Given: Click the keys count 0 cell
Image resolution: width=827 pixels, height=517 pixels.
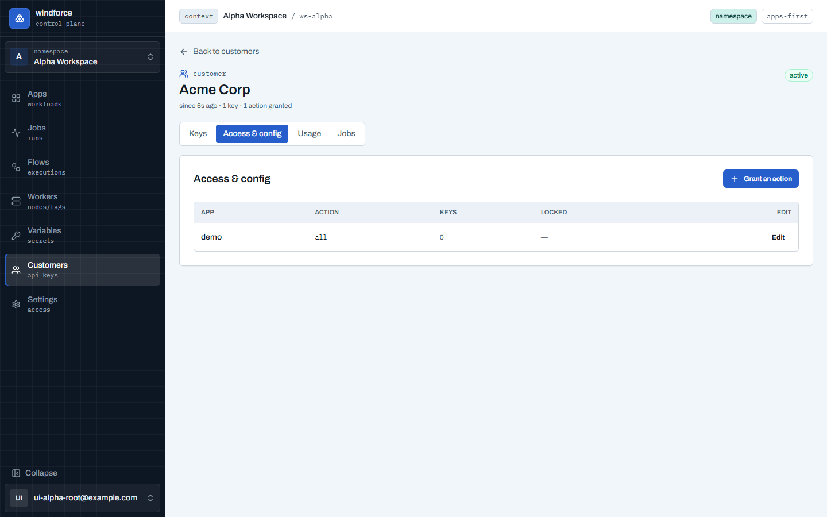Looking at the screenshot, I should [442, 237].
